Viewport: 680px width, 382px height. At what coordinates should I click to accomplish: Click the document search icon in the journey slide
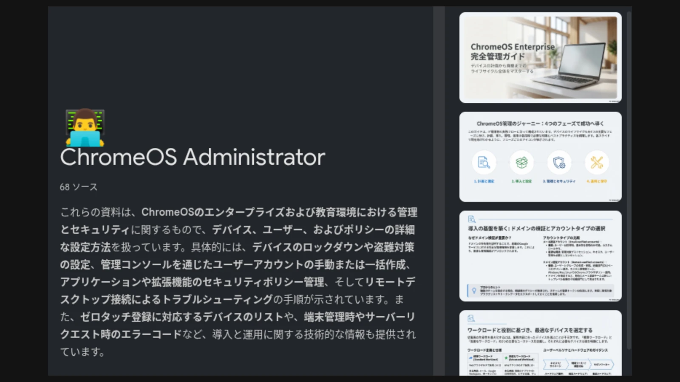(484, 163)
